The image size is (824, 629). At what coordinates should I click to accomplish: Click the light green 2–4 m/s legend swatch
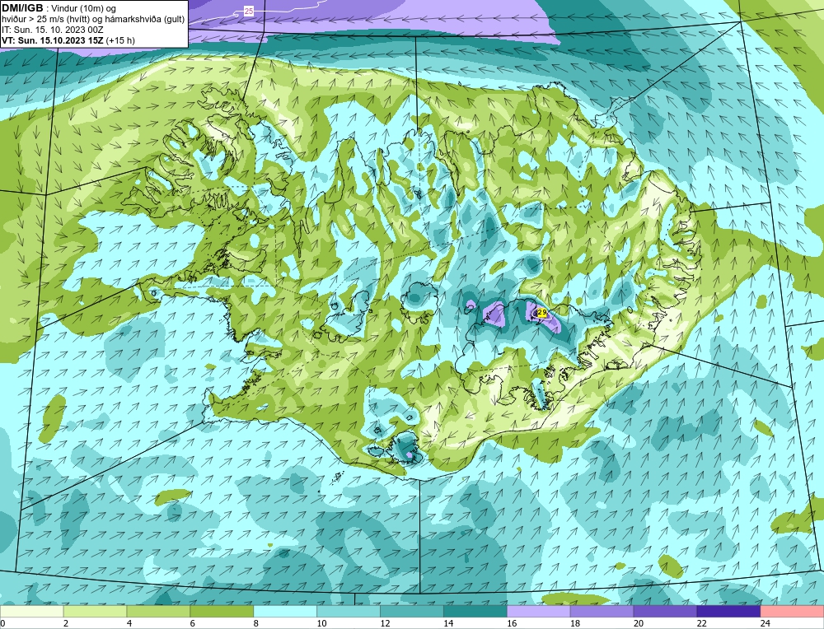click(95, 612)
